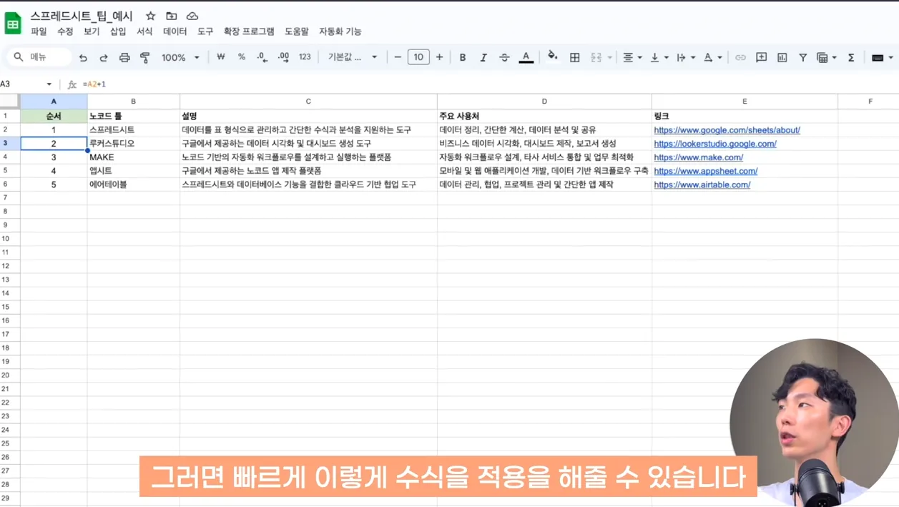Decrease decimal places icon
This screenshot has width=899, height=507.
(262, 57)
